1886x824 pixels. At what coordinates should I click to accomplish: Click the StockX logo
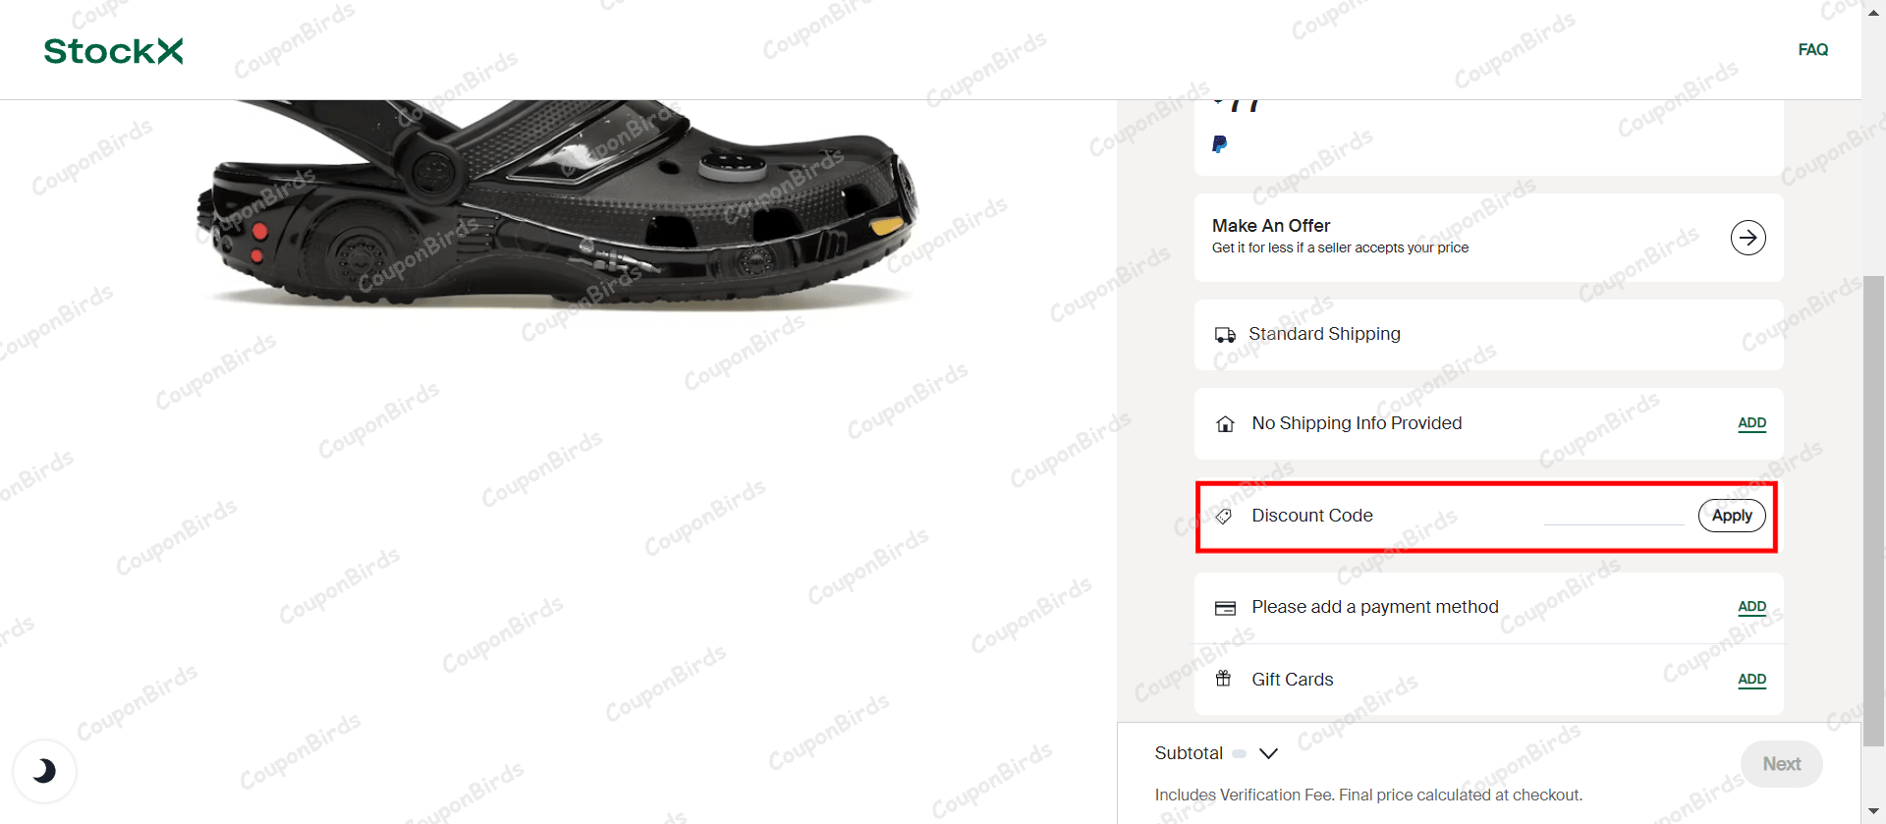pyautogui.click(x=112, y=50)
